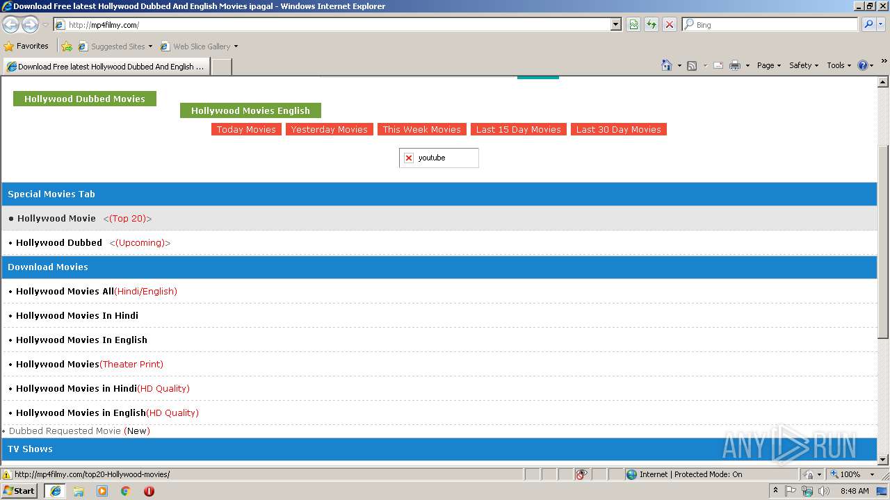Open a new blank tab
The height and width of the screenshot is (500, 890).
[x=221, y=67]
